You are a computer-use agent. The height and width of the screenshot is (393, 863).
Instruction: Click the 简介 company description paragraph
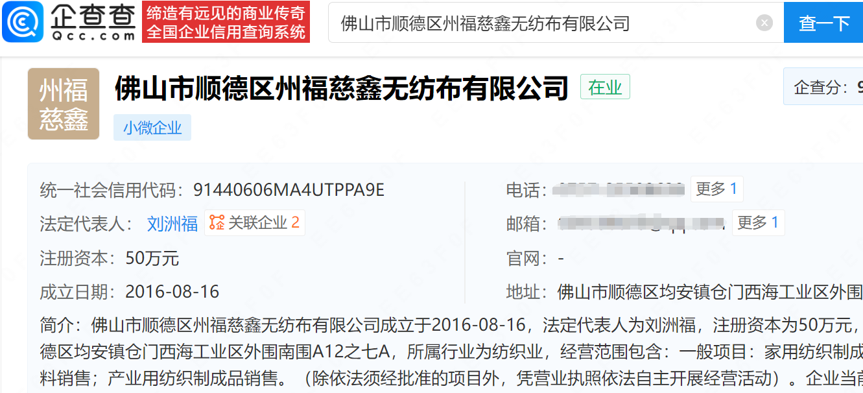coord(451,350)
